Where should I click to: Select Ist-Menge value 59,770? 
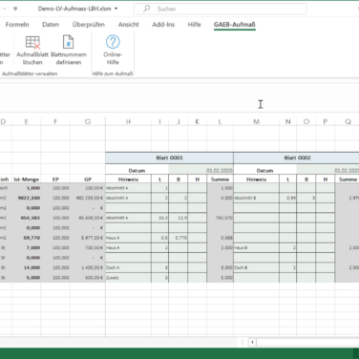pos(26,238)
